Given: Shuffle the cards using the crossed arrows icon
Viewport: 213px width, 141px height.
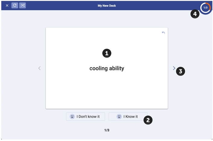Looking at the screenshot, I should [x=23, y=5].
